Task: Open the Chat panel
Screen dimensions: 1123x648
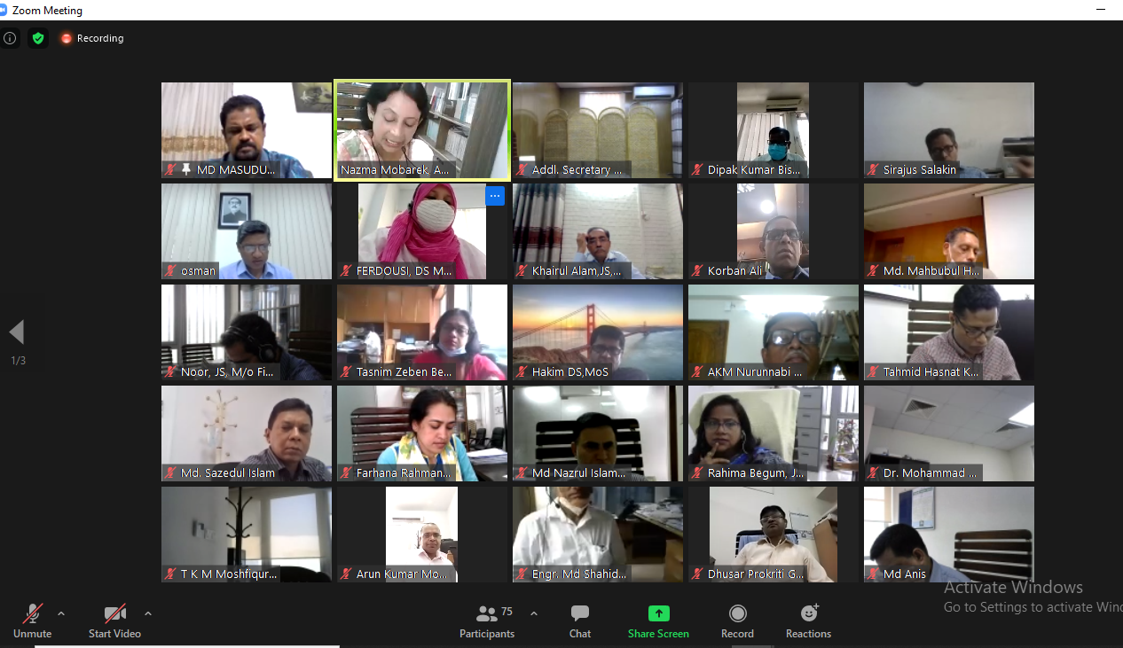Action: [580, 621]
